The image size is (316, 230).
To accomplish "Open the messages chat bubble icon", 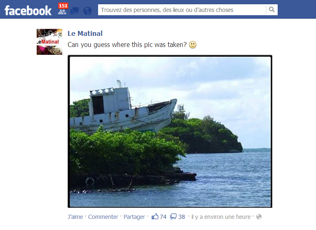I will pos(75,11).
